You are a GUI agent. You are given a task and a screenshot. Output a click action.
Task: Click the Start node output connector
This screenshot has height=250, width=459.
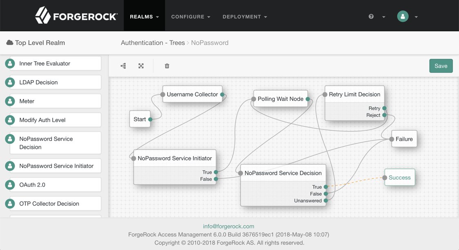coord(150,119)
